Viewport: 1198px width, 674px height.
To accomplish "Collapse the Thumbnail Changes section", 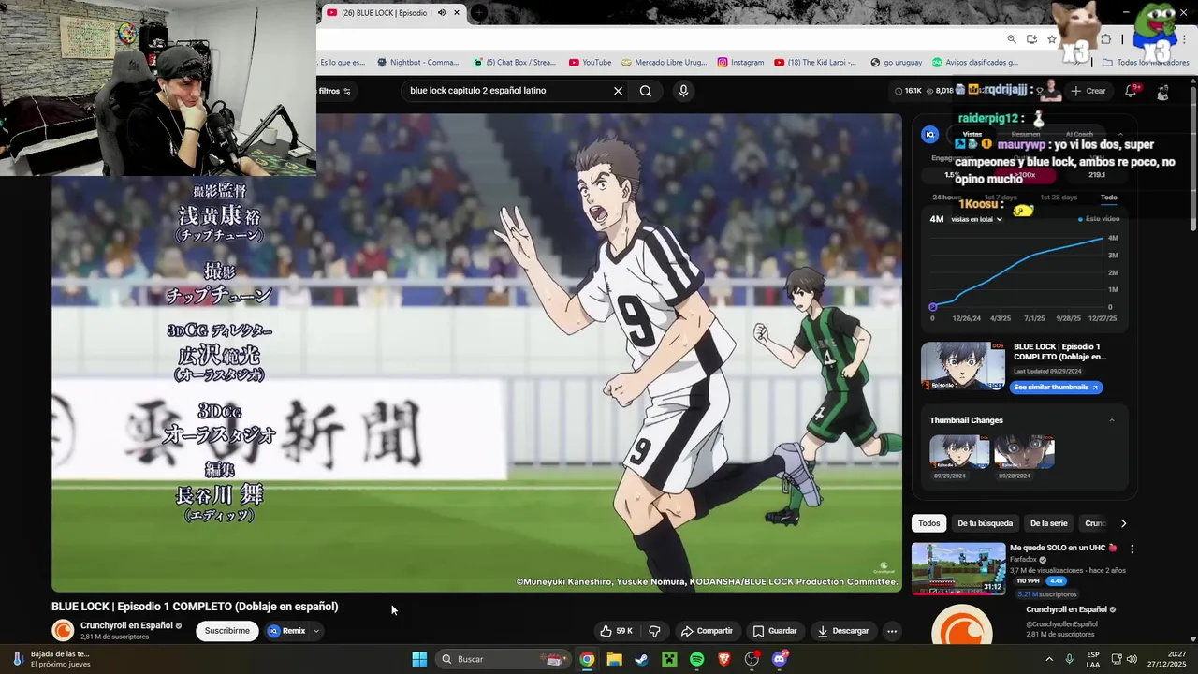I will (x=1112, y=420).
